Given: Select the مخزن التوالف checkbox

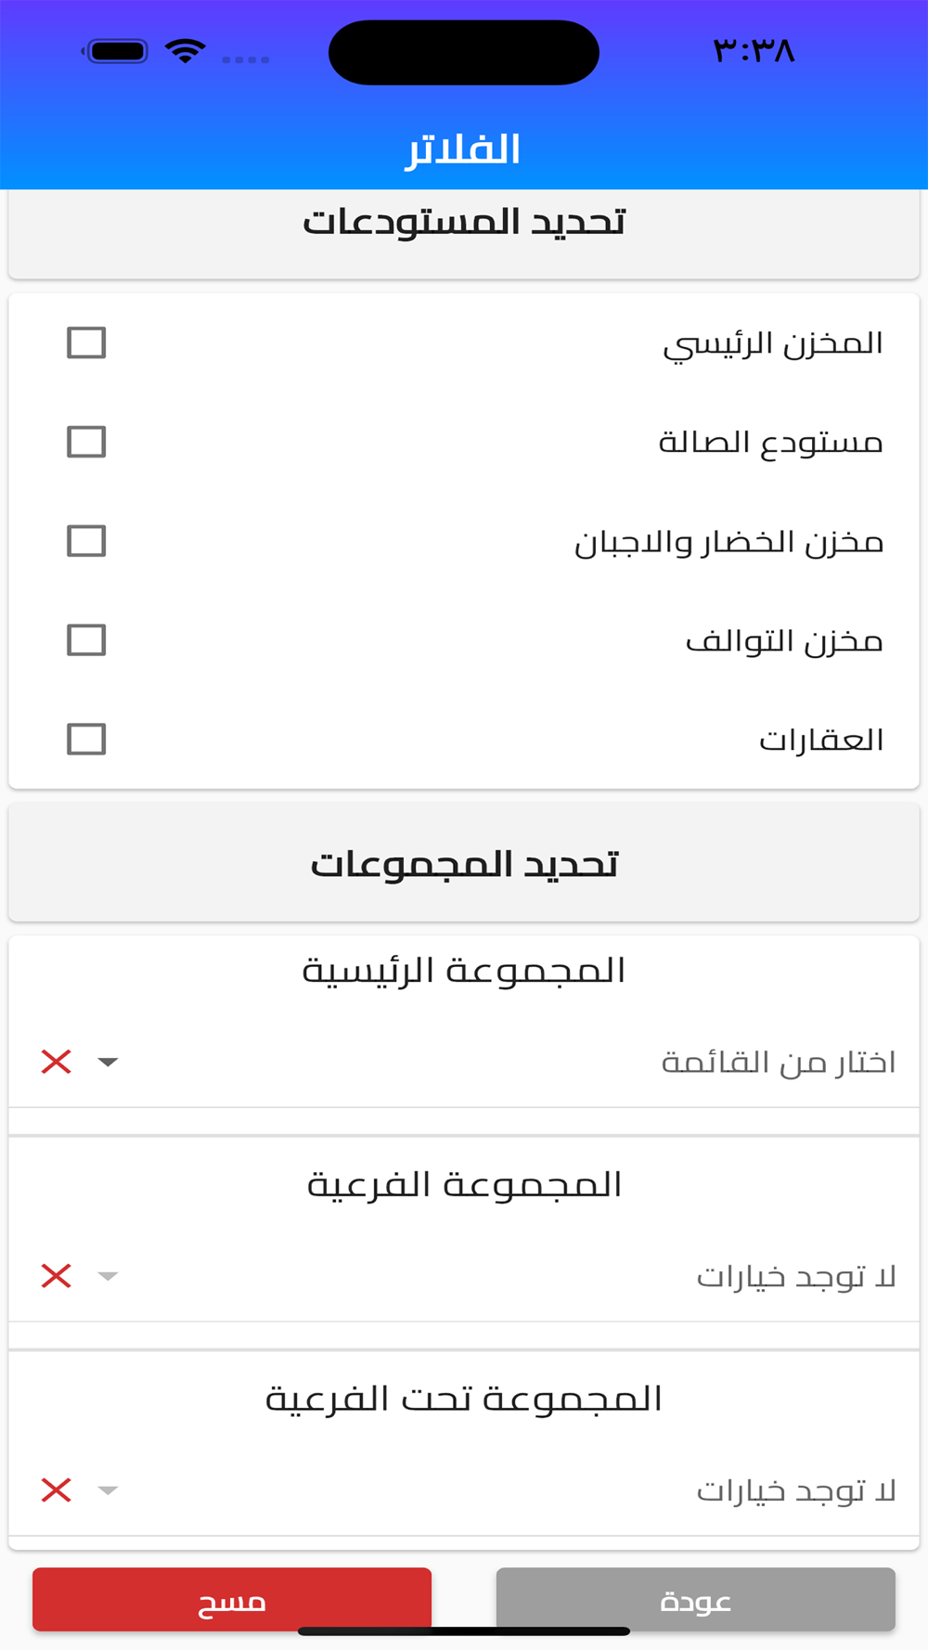Looking at the screenshot, I should coord(86,640).
